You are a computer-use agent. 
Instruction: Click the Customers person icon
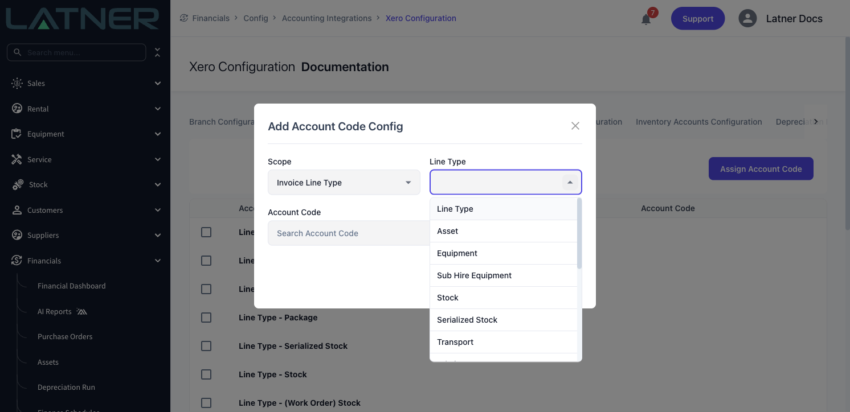pyautogui.click(x=17, y=210)
